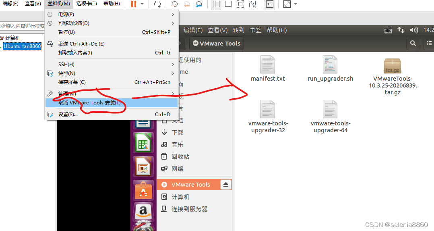Select the vmware-tools-upgrader-32 file
The image size is (434, 231).
click(268, 117)
